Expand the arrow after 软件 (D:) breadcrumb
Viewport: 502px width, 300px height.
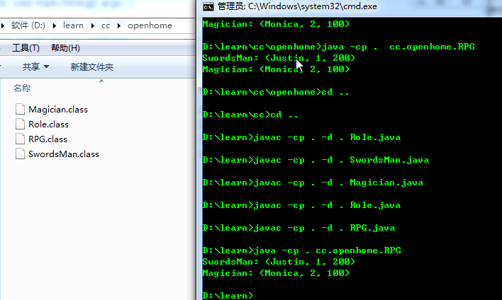pos(55,25)
